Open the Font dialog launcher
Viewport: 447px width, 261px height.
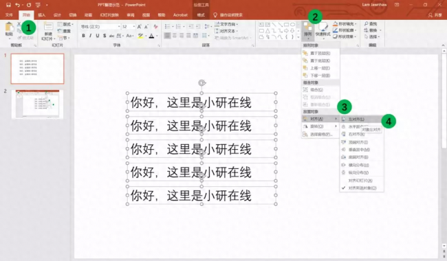159,45
